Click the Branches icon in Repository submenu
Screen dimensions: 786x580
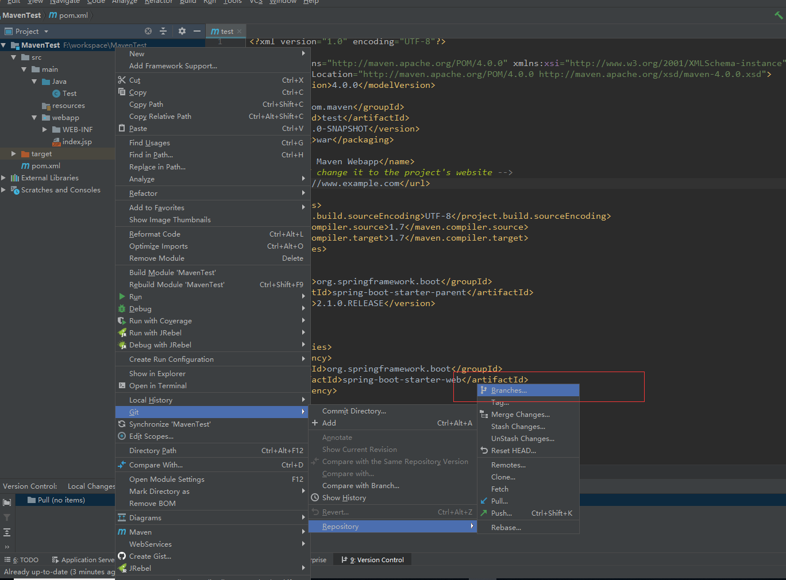pyautogui.click(x=484, y=390)
